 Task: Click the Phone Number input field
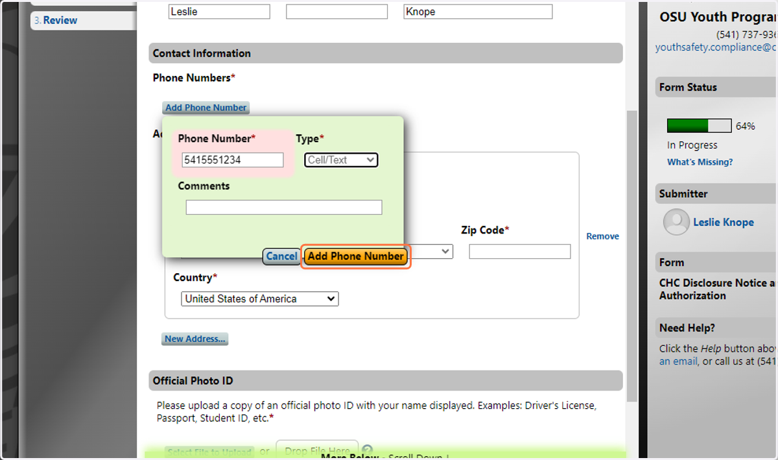233,160
